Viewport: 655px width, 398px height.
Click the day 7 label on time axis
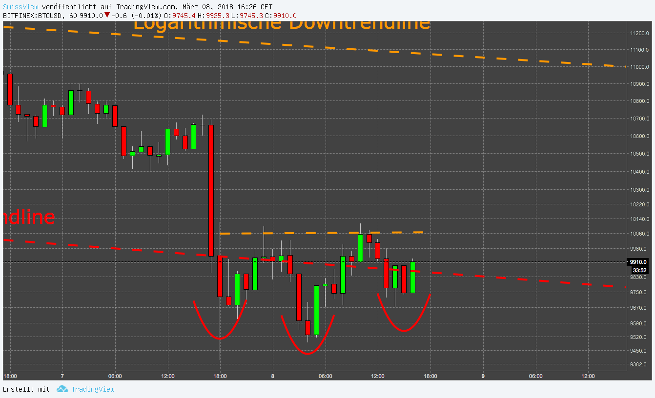(62, 376)
